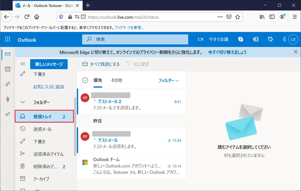Screen dimensions: 301x191
Task: Open 下書き under フォルダー
Action: click(x=44, y=142)
